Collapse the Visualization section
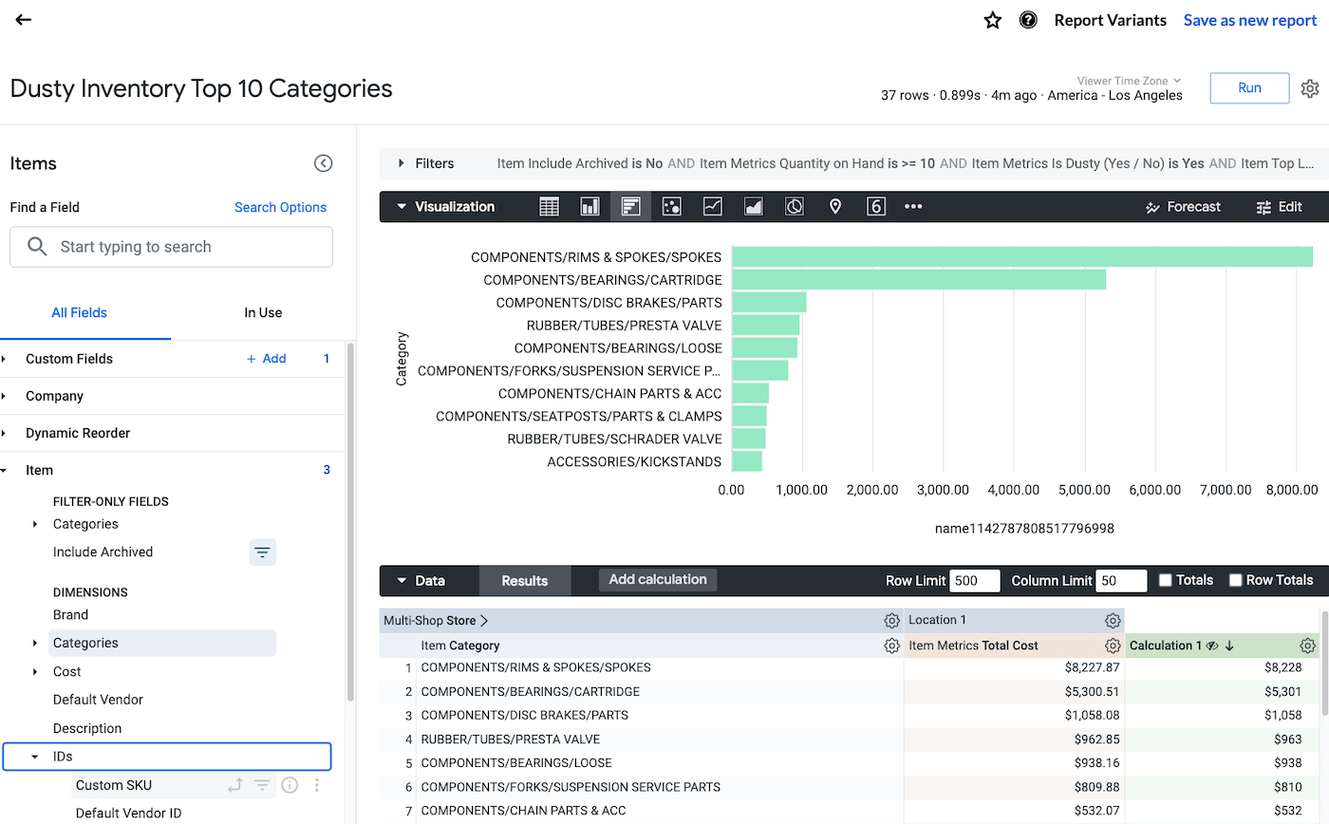This screenshot has width=1329, height=824. (x=402, y=206)
